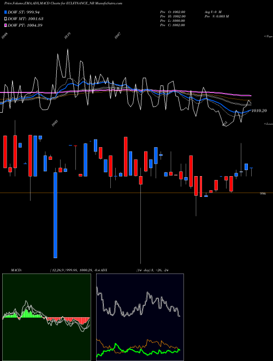
Task: Click the 1010.20 price label on the EMA line
Action: tap(259, 110)
